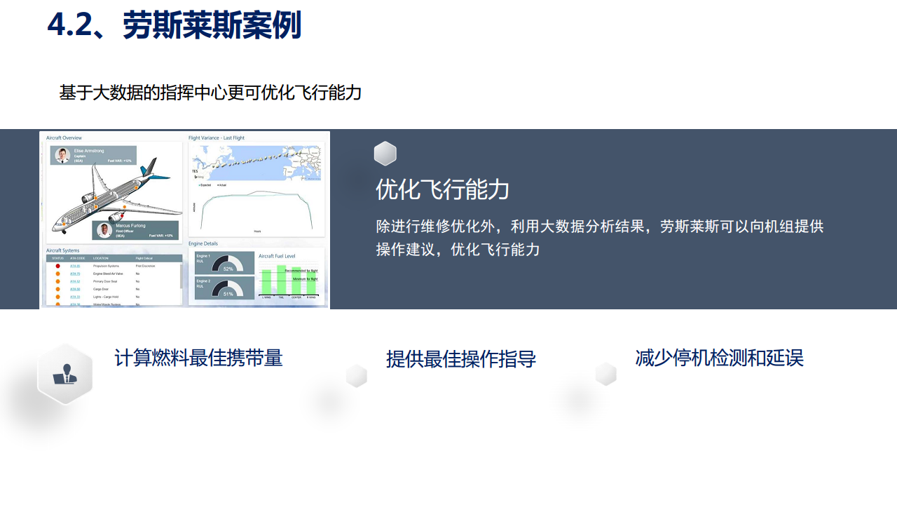Click the text 提供最佳操作指导
Image resolution: width=897 pixels, height=505 pixels.
point(461,359)
